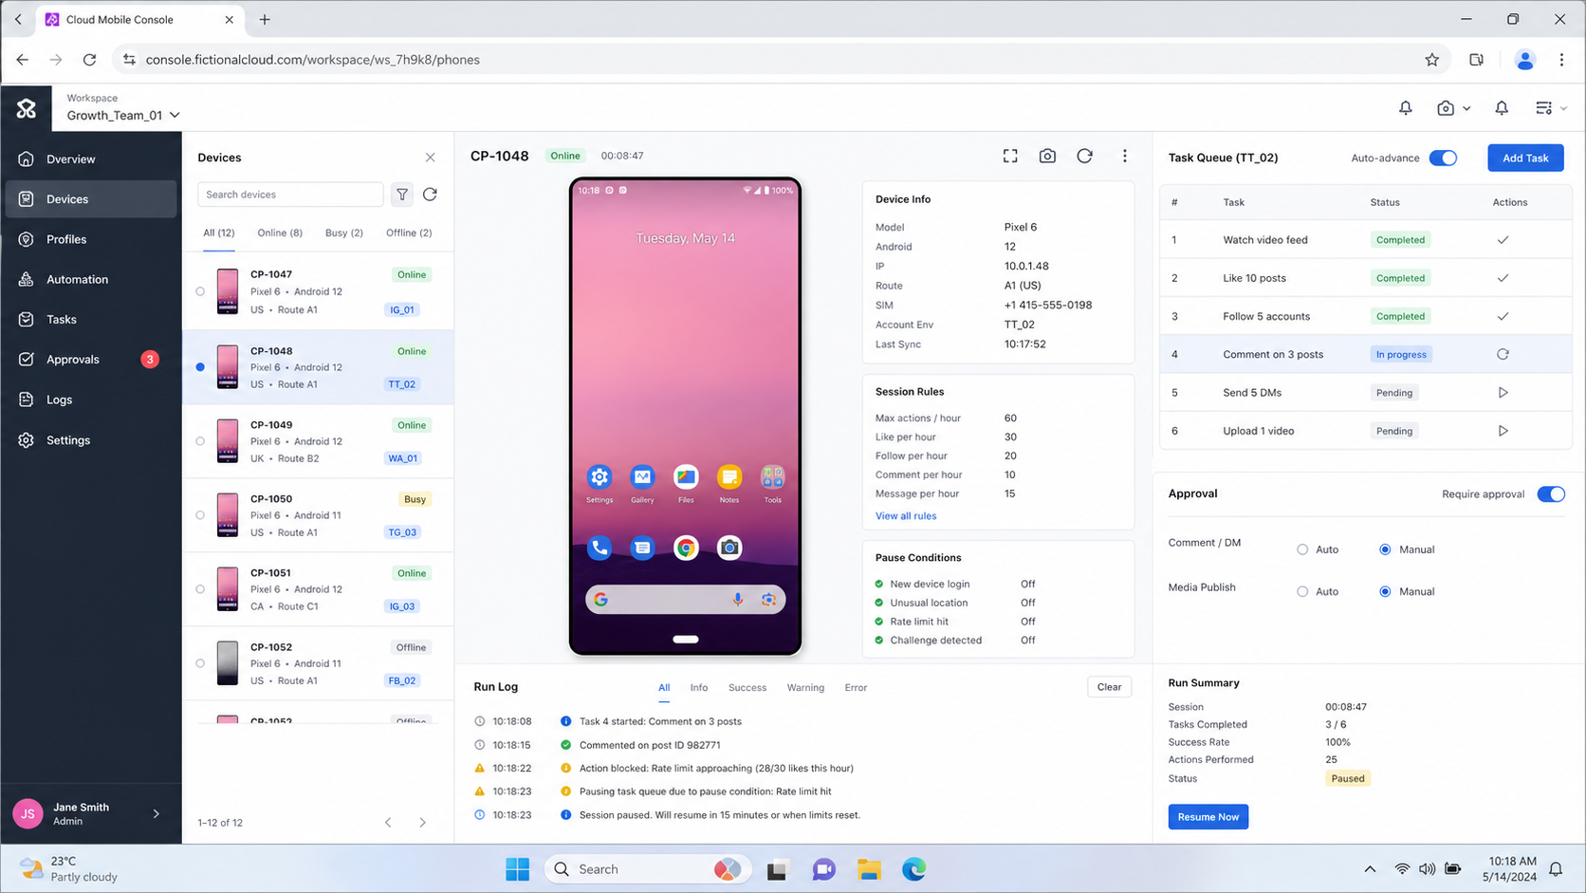Click the Windows Start button
The width and height of the screenshot is (1586, 893).
(518, 869)
